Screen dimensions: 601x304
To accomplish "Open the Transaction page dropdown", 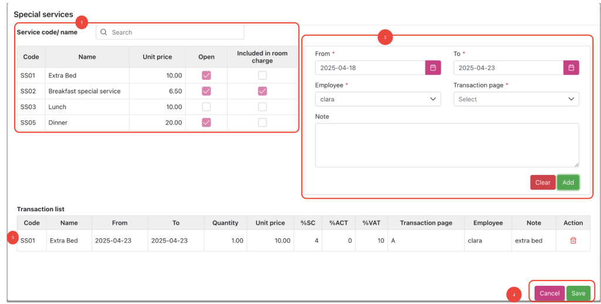I will 516,99.
